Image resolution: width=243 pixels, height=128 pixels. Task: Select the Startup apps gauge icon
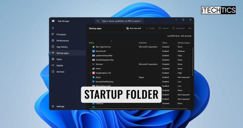[53, 53]
